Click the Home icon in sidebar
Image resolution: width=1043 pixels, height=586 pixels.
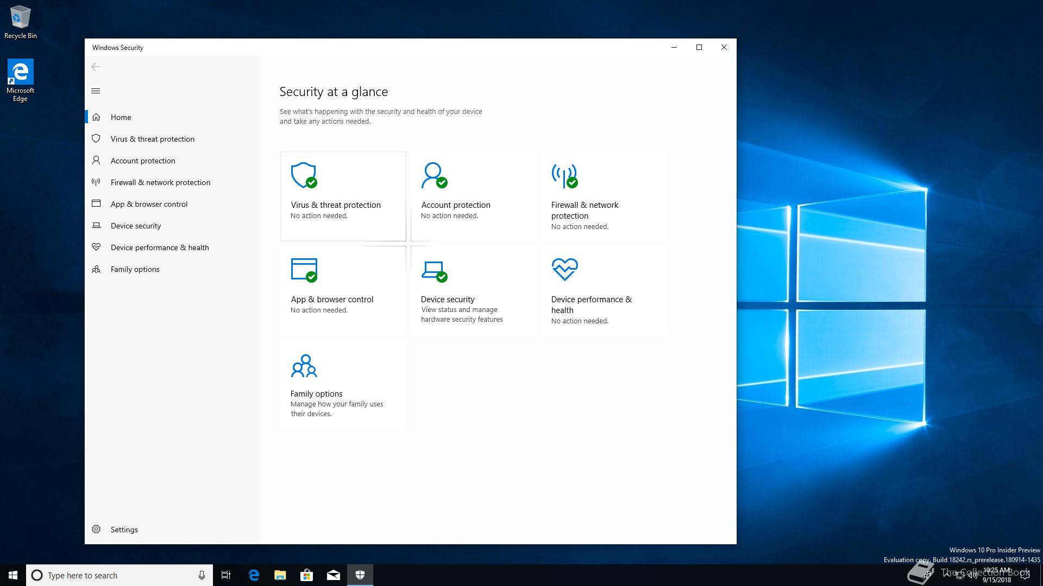tap(96, 117)
